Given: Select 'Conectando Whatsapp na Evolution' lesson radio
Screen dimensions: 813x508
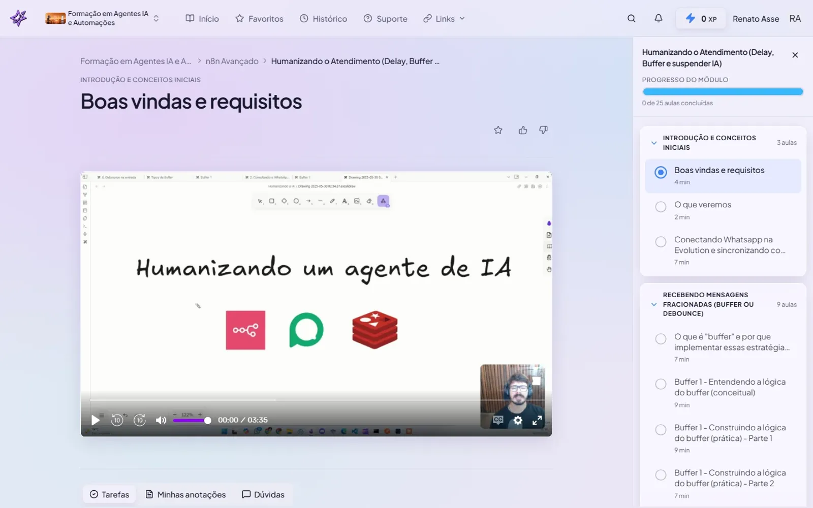Looking at the screenshot, I should (x=661, y=242).
